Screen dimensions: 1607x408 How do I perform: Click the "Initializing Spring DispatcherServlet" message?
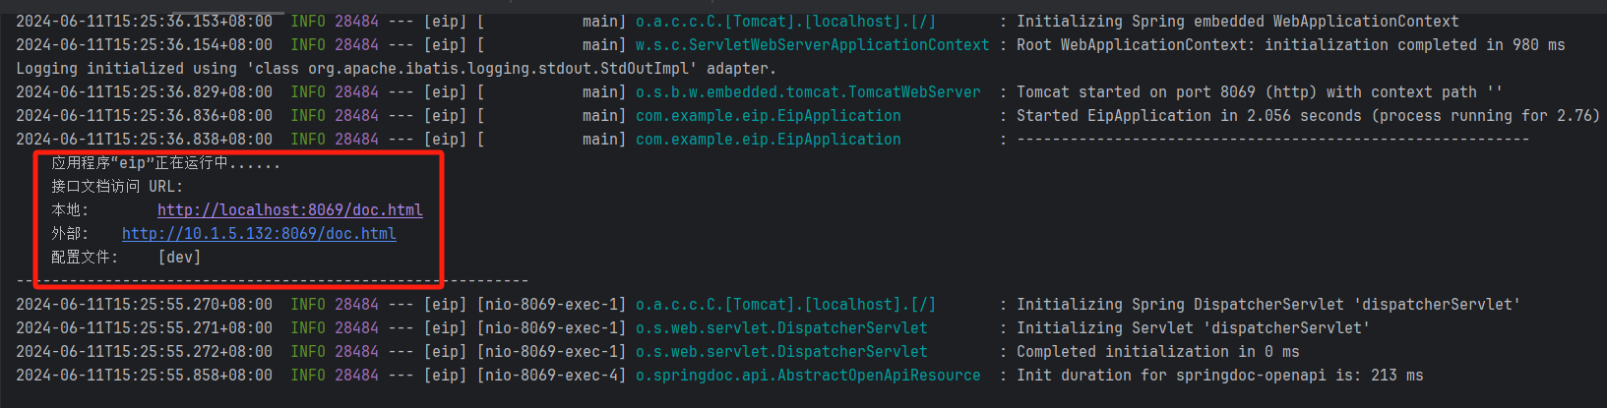click(1267, 305)
